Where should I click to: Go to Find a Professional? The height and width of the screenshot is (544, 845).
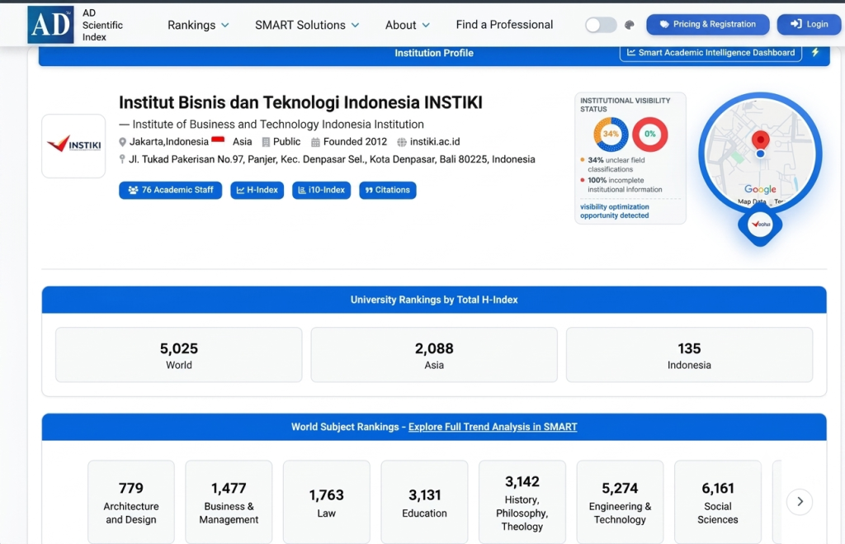click(x=504, y=25)
